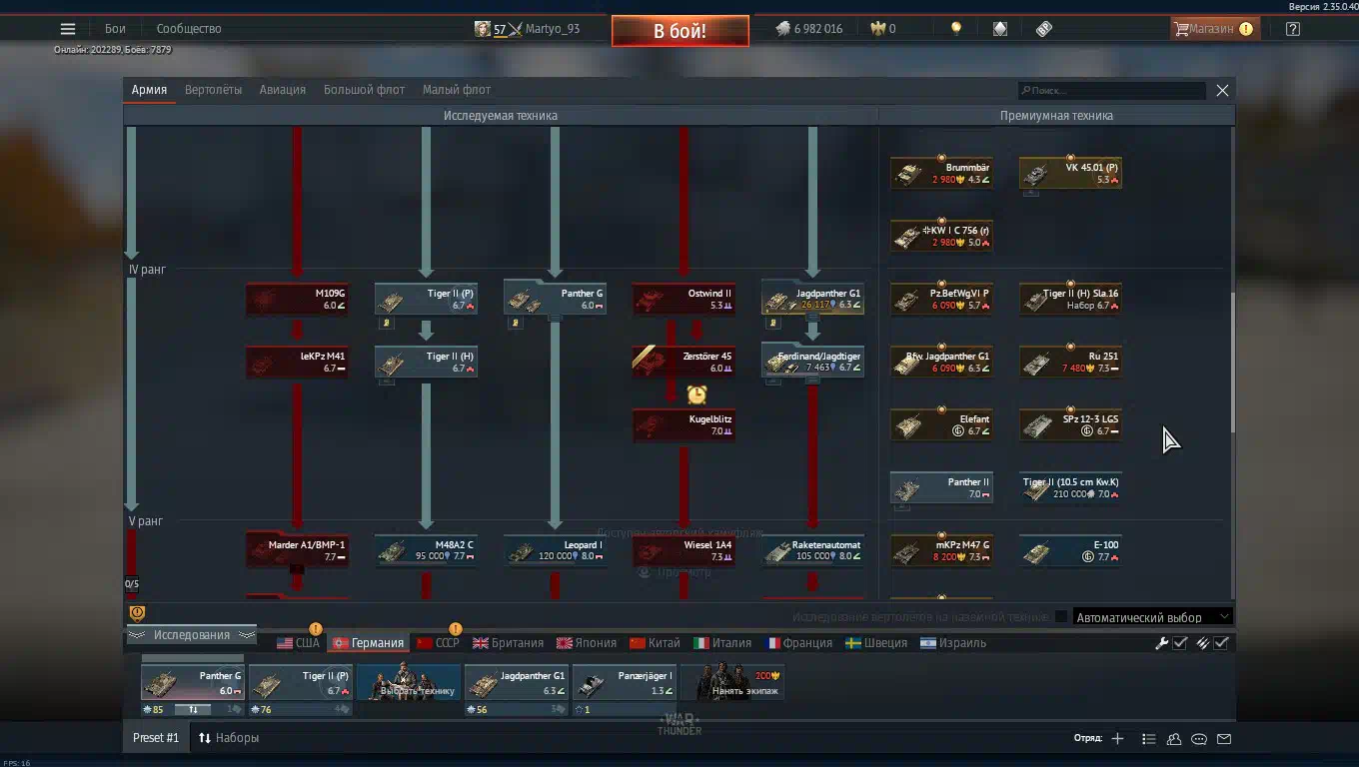Open the help question mark icon
This screenshot has height=767, width=1359.
[1293, 29]
